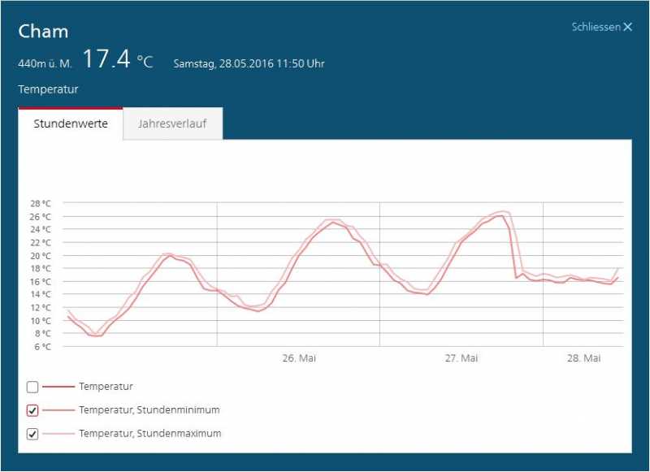Screen dimensions: 650x472
Task: Click the light pink Stundenmaximum legend line
Action: click(58, 434)
